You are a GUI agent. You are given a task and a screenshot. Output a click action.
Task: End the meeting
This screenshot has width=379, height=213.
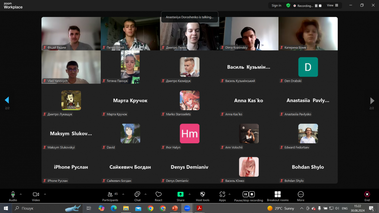[x=367, y=196]
